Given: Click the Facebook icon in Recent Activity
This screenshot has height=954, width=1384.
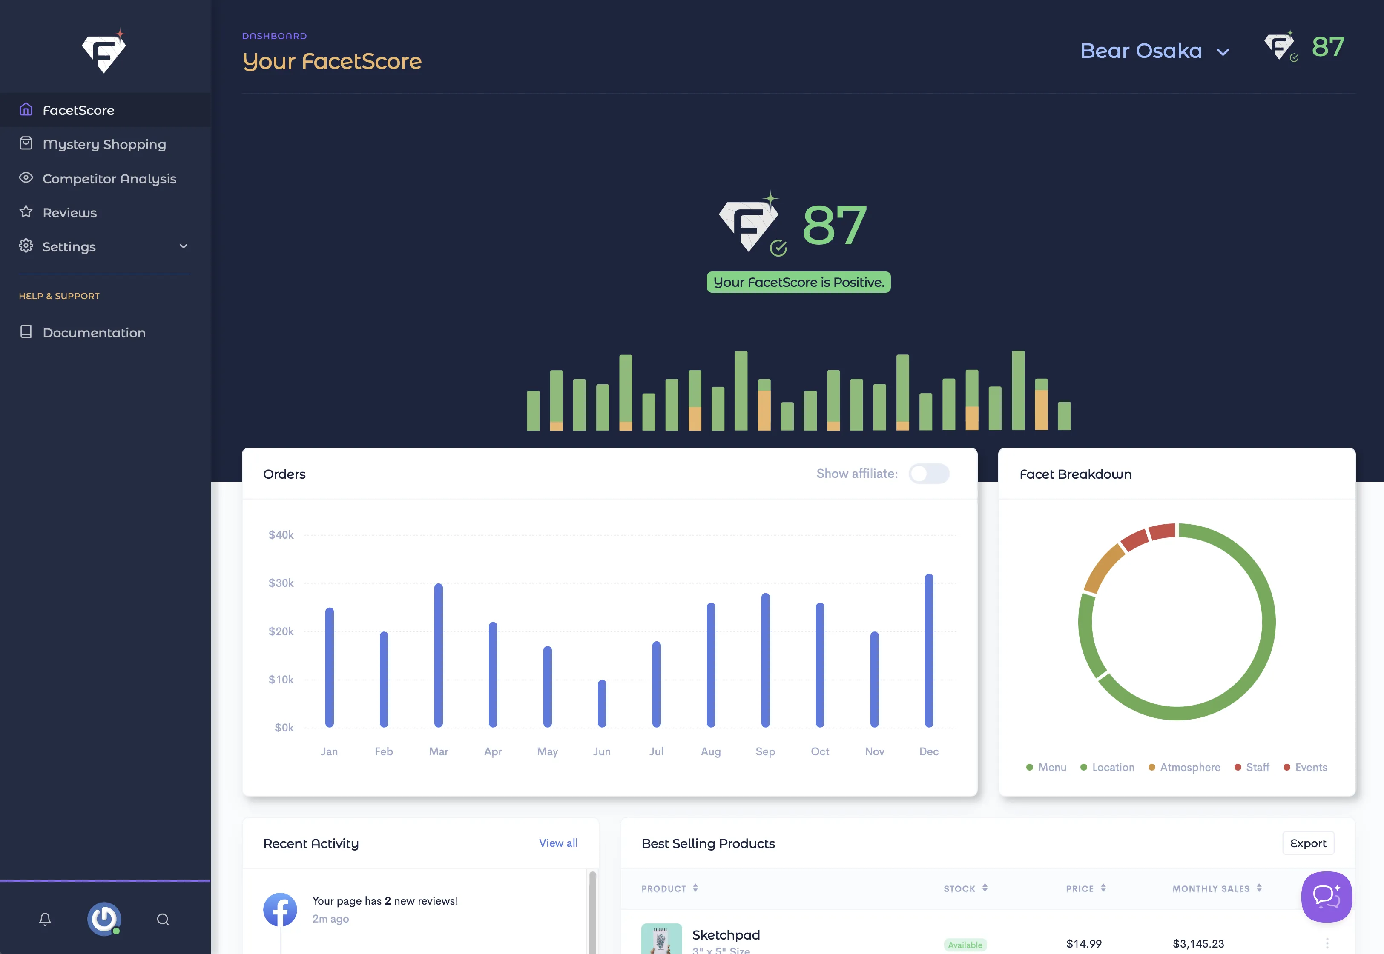Looking at the screenshot, I should click(280, 909).
